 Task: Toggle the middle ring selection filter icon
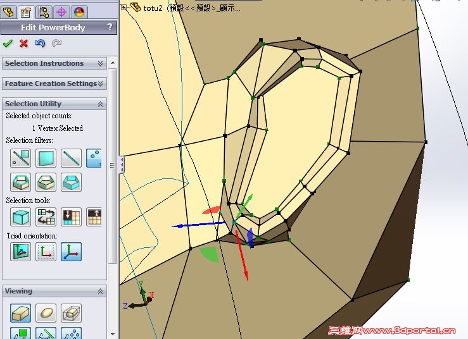tap(46, 182)
